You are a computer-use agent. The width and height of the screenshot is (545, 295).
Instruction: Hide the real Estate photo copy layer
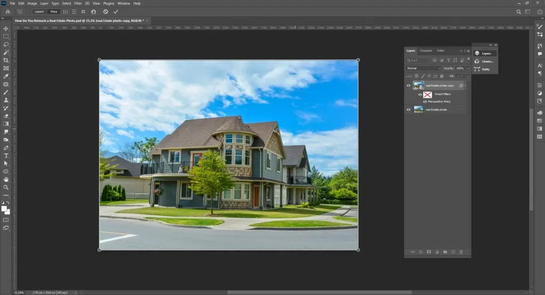point(408,86)
